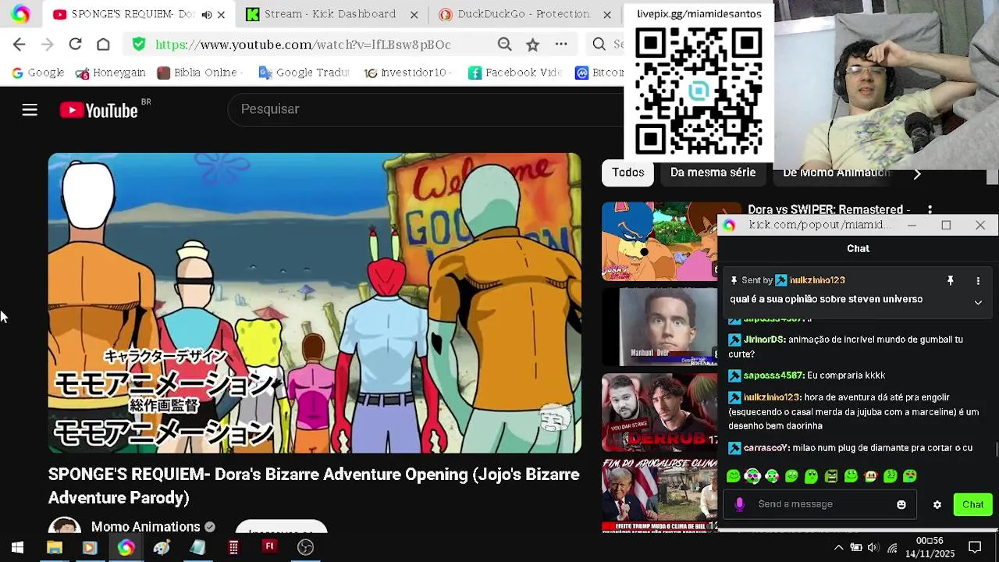
Task: Open the Momo Animations channel name
Action: click(x=146, y=527)
